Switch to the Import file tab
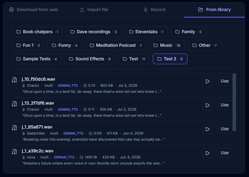The width and height of the screenshot is (249, 177). click(94, 10)
